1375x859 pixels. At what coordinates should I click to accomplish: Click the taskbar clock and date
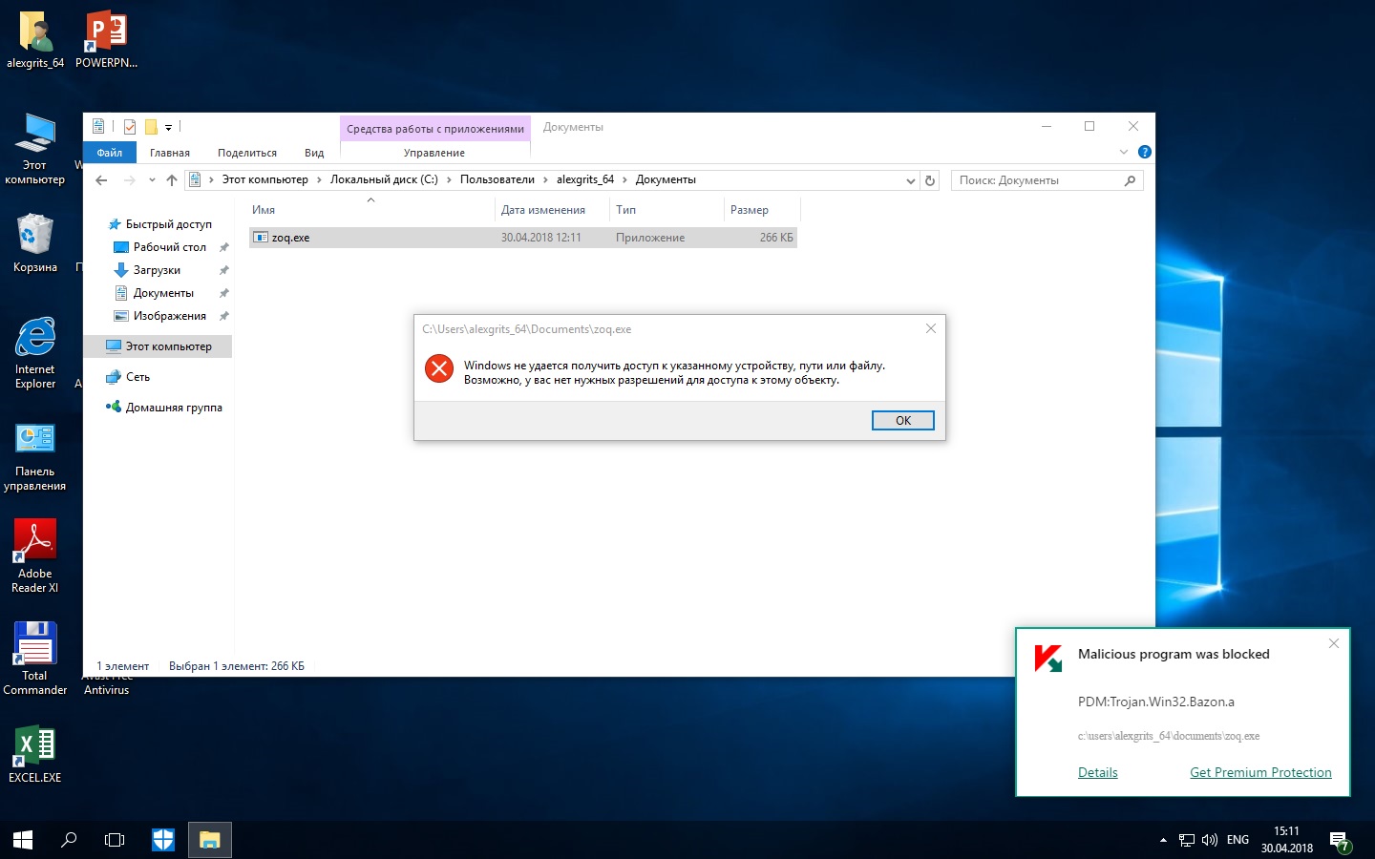tap(1287, 840)
